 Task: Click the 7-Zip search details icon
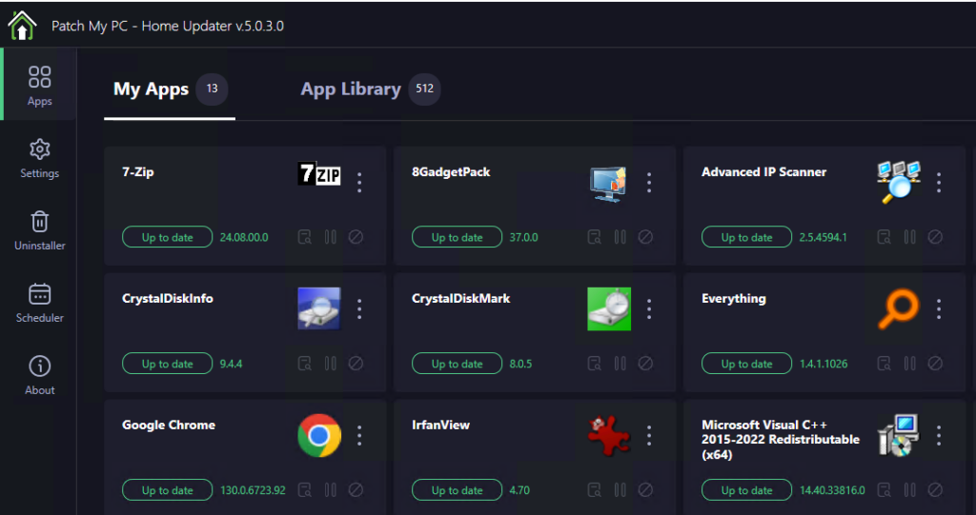point(304,237)
